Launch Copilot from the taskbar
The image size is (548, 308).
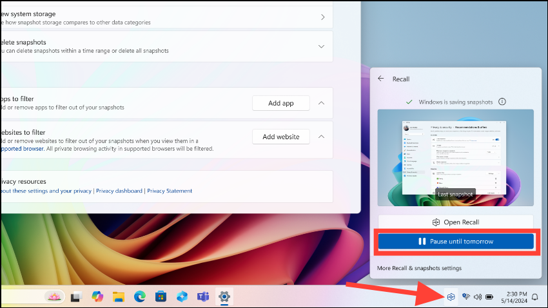click(x=97, y=297)
